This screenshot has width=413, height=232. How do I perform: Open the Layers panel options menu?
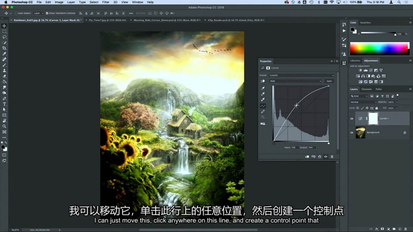(410, 89)
